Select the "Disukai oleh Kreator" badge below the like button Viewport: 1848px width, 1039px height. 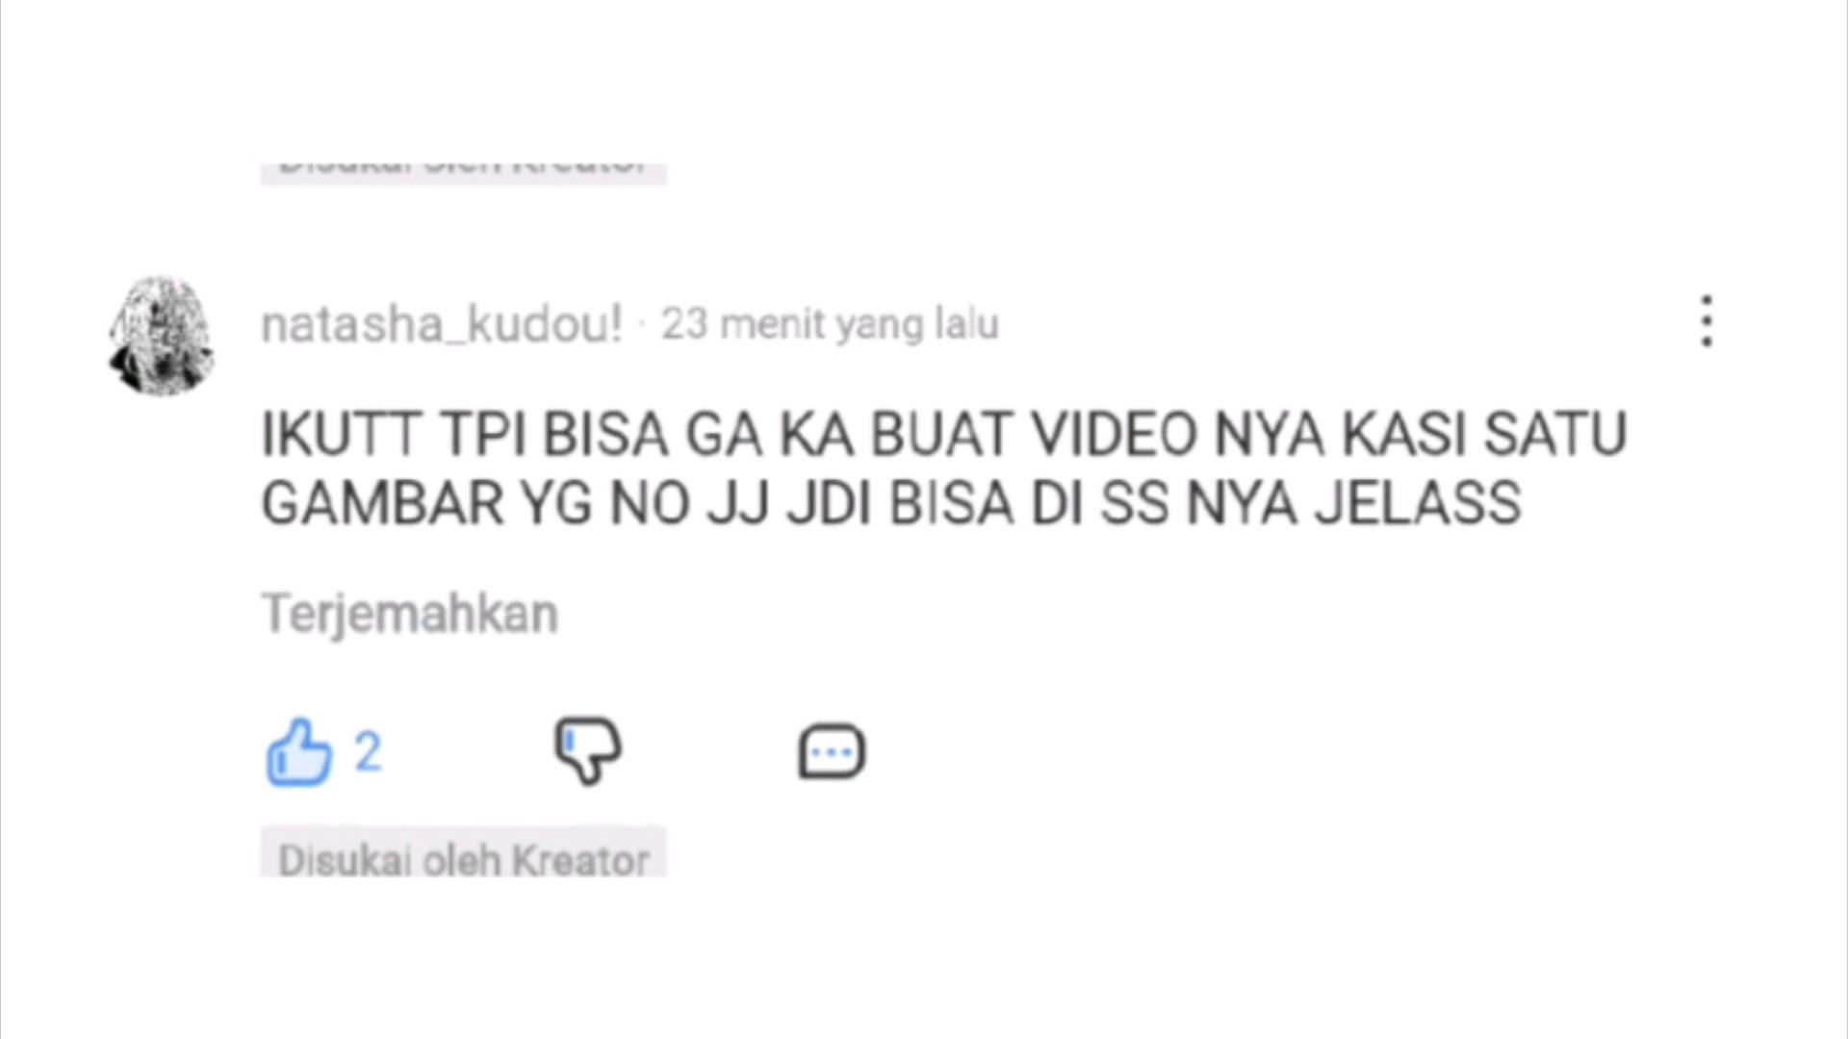point(463,852)
